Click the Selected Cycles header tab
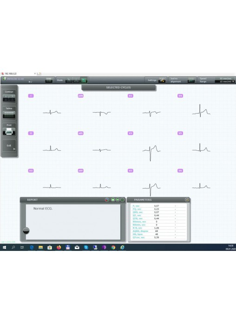The image size is (236, 324). tap(118, 88)
